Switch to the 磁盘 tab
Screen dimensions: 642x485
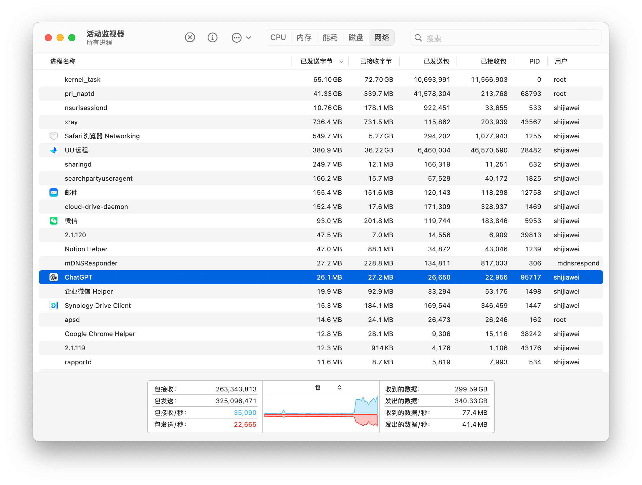(x=356, y=38)
